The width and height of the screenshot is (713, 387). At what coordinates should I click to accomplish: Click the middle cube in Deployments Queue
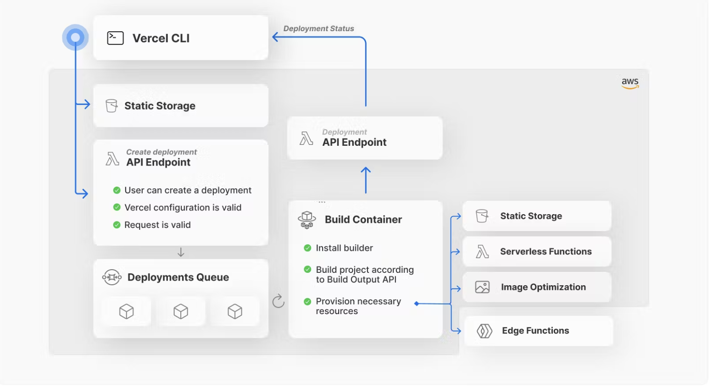(181, 312)
